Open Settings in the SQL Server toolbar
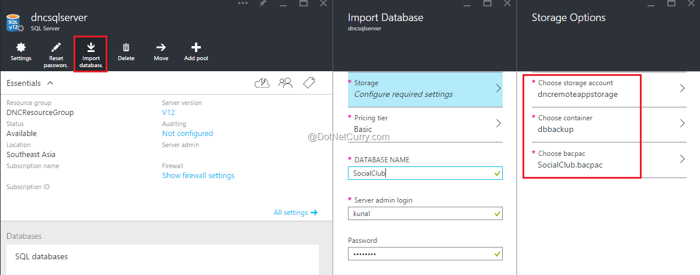 [21, 52]
